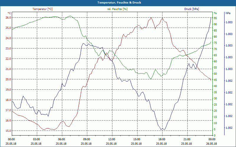The height and width of the screenshot is (147, 236).
Task: Click humidity axis value '65'
Action: [215, 55]
